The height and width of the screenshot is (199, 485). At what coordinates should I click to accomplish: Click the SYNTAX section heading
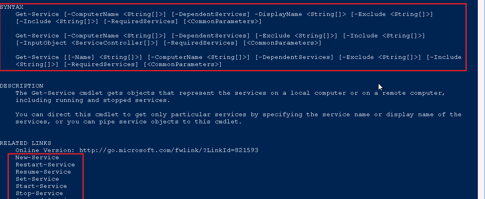coord(12,7)
